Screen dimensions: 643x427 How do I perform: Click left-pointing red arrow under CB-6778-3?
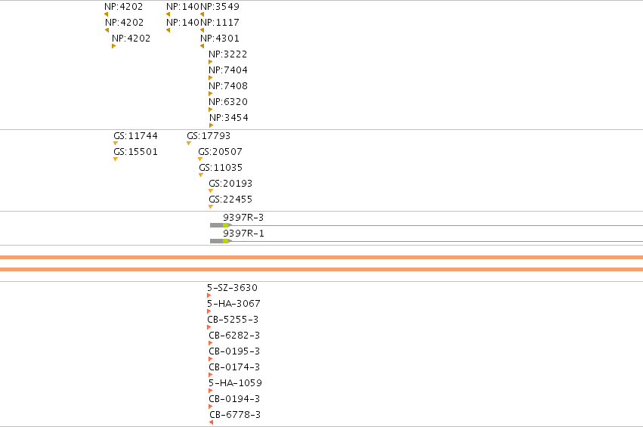212,422
